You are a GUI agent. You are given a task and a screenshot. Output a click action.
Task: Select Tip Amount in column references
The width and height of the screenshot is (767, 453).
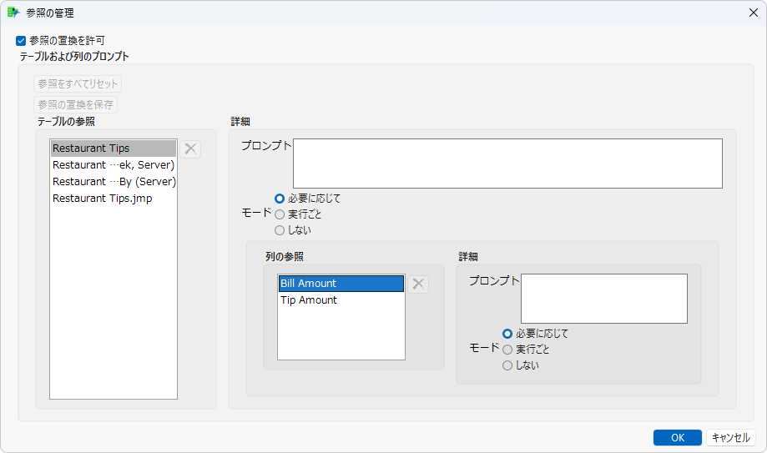point(341,299)
